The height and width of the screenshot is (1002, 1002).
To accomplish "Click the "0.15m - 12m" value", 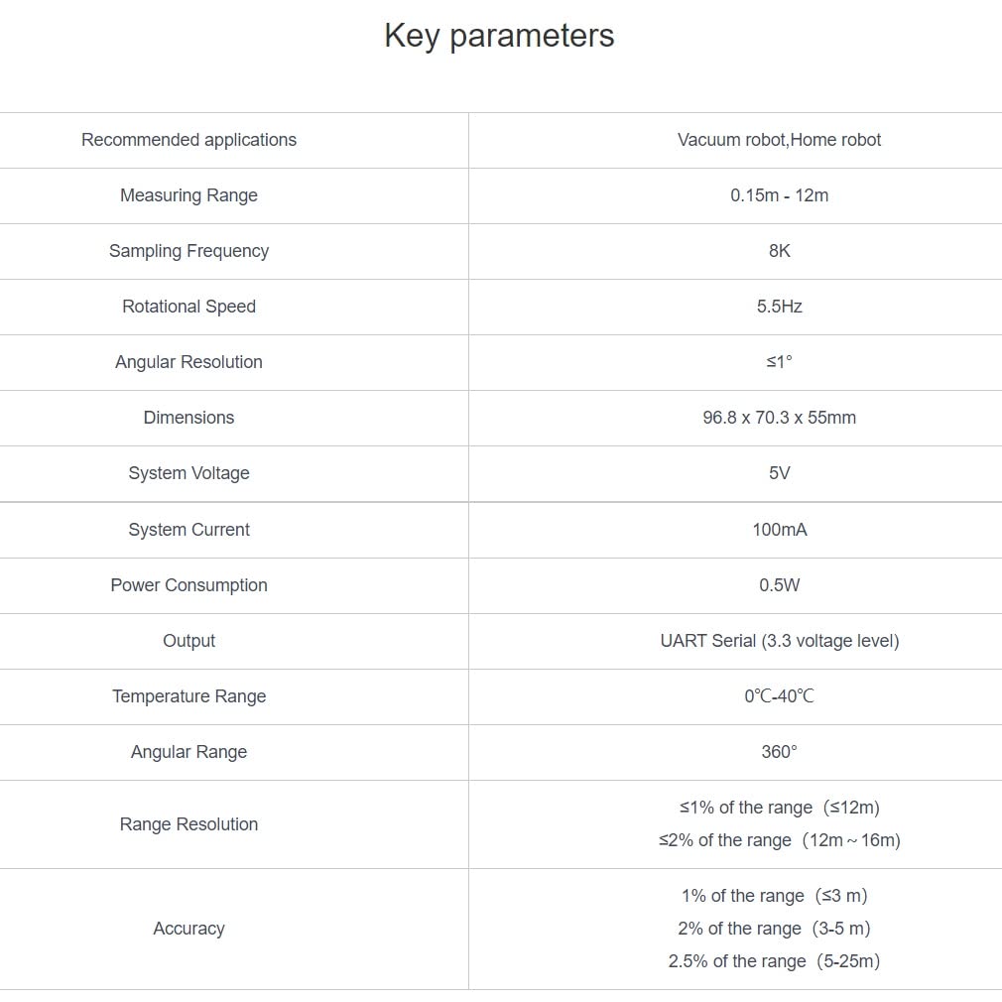I will click(x=779, y=195).
